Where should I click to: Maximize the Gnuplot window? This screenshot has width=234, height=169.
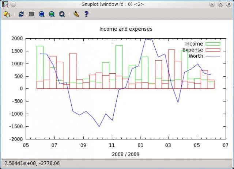(220, 4)
